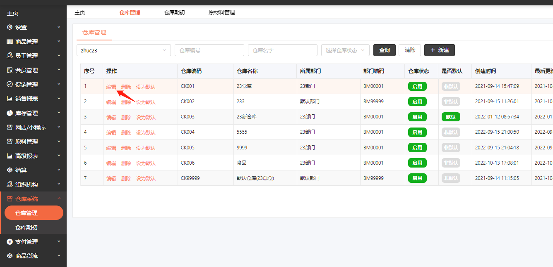The image size is (553, 267).
Task: Open 仓库期初 in the sidebar submenu
Action: (26, 227)
